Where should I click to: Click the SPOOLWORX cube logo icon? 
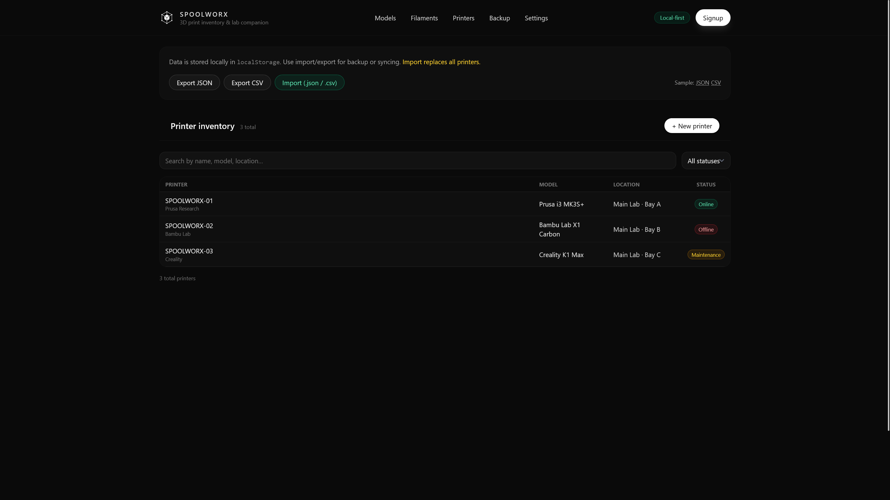[167, 17]
